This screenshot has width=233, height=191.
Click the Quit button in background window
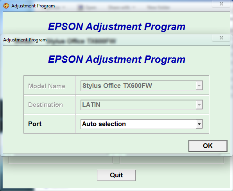pyautogui.click(x=116, y=175)
